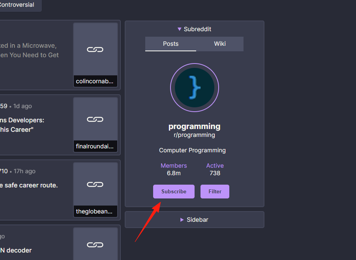The height and width of the screenshot is (260, 356).
Task: Open the post ending 'his Career"'
Action: coord(22,125)
